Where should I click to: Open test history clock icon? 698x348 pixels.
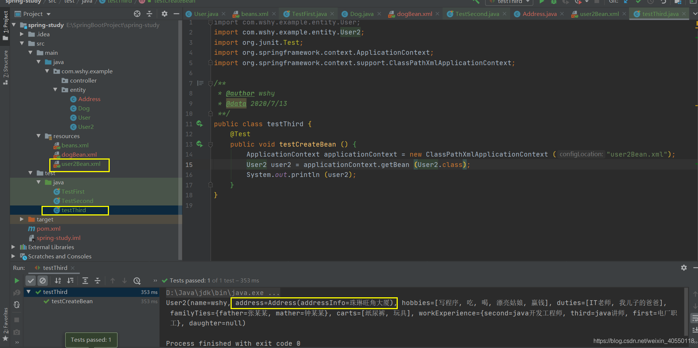point(137,281)
